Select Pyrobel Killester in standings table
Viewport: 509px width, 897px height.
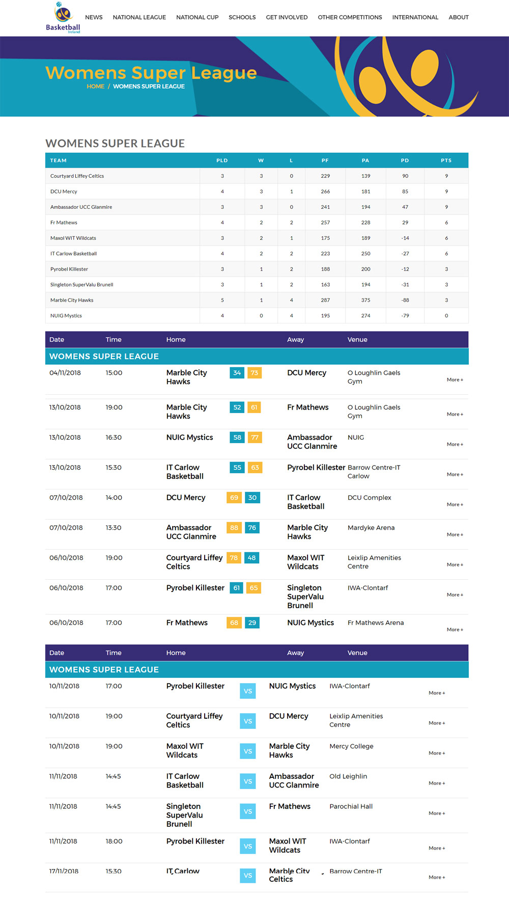(69, 269)
